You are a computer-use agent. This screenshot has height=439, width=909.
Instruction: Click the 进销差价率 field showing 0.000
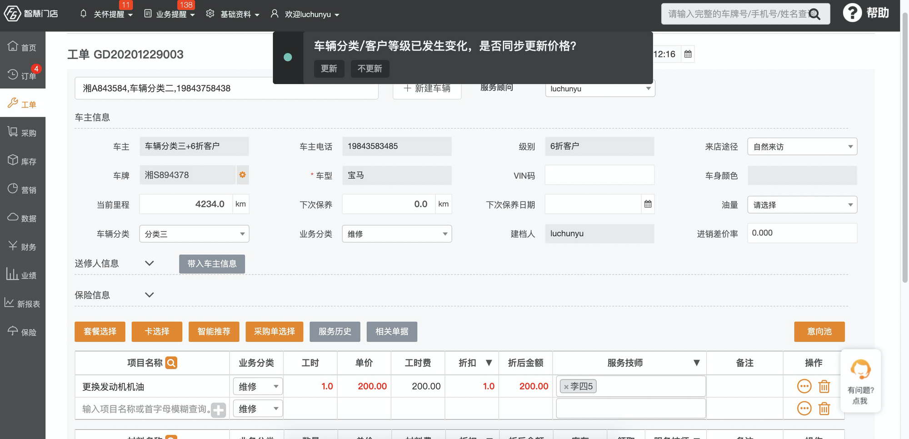click(802, 233)
